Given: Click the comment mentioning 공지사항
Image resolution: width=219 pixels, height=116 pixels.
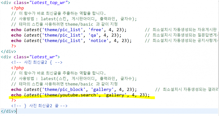Looking at the screenshot, I should coord(182,40).
